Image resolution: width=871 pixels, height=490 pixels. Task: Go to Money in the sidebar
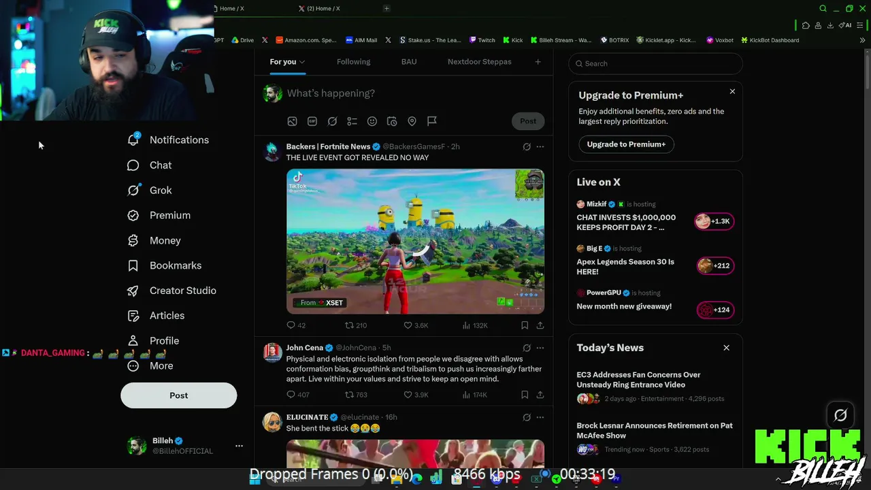click(x=154, y=240)
